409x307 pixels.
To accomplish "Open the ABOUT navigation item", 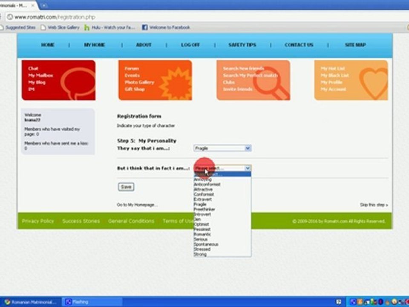I will click(144, 45).
